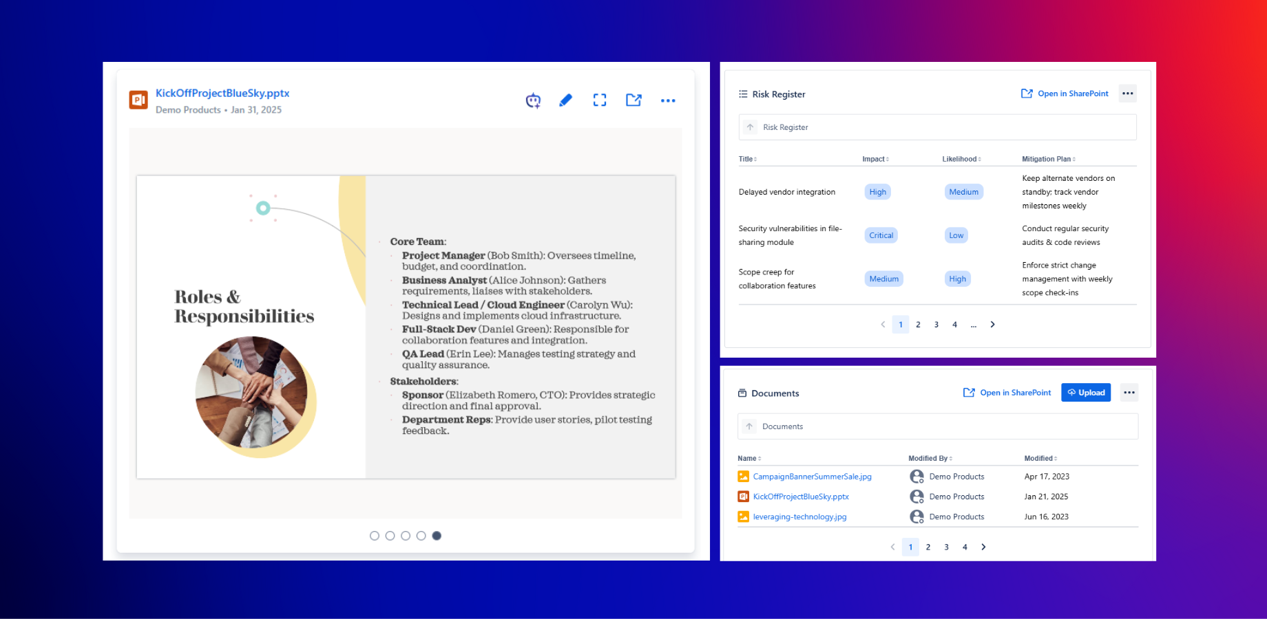Click the image file icon for leveraging-technology.jpg
Viewport: 1267px width, 619px height.
[x=744, y=517]
